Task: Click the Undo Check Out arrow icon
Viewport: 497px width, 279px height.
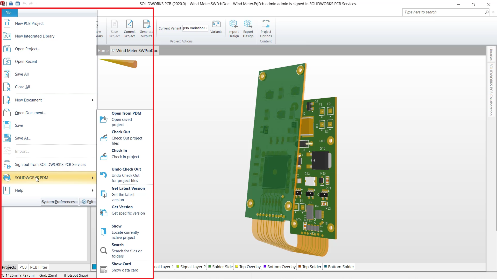Action: (x=104, y=175)
